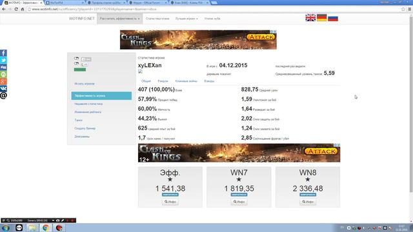Click the blue label under 2 336,48

click(308, 195)
